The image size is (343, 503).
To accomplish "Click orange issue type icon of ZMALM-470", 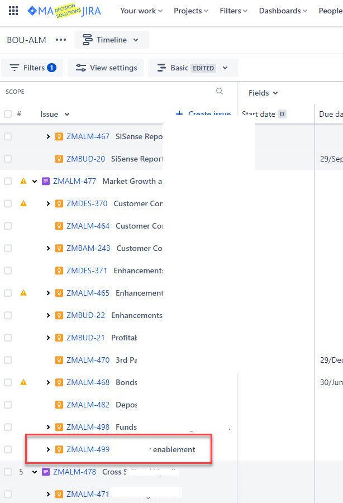I will [59, 360].
